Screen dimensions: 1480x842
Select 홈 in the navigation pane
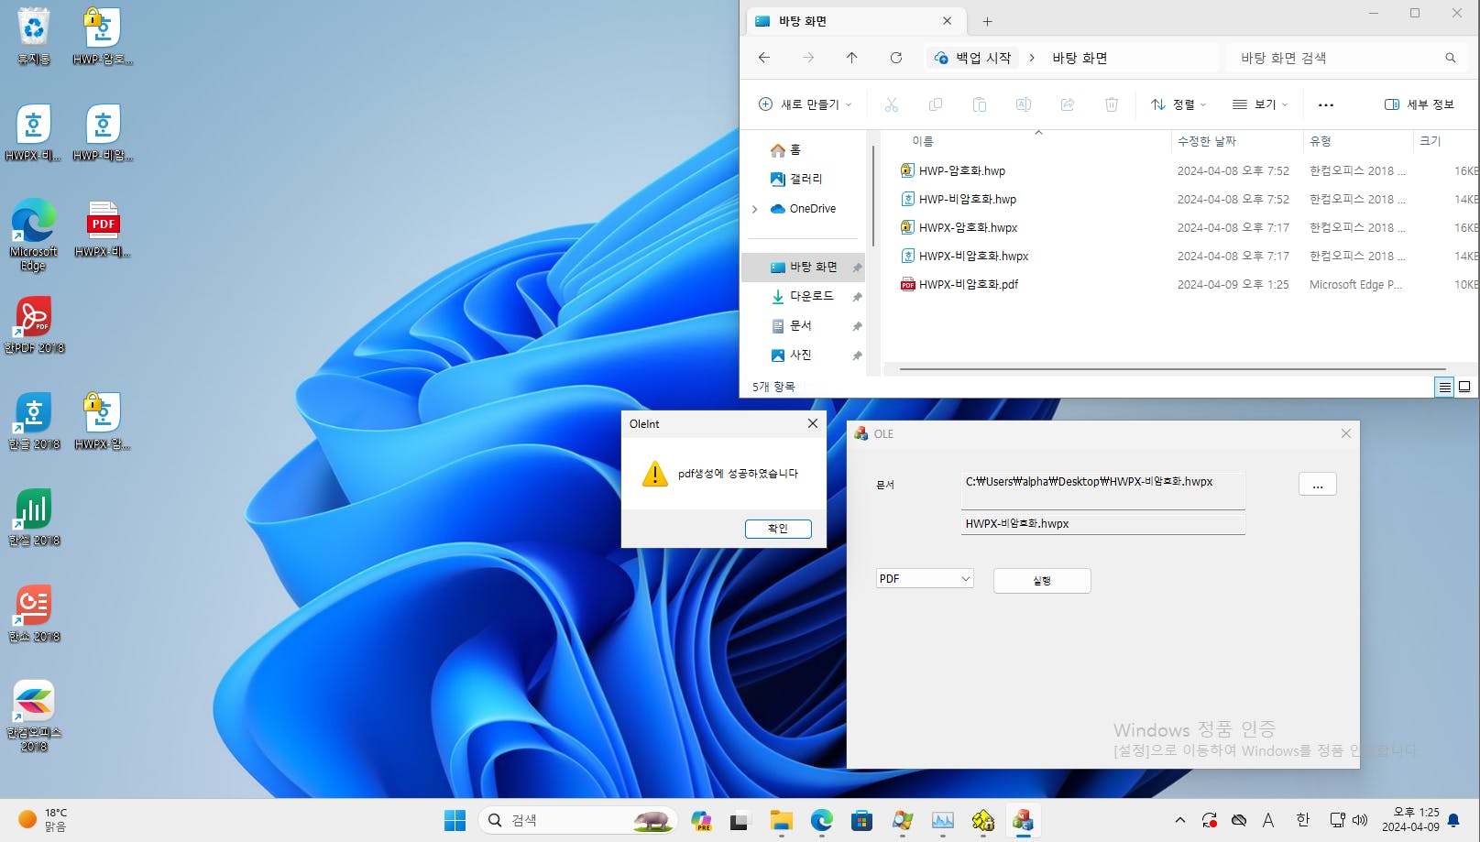click(x=803, y=149)
